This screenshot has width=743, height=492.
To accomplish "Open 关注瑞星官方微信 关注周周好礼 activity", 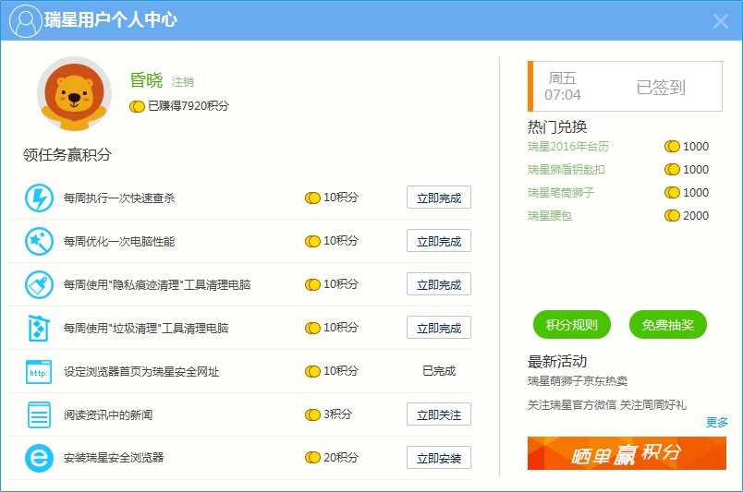I will [606, 405].
